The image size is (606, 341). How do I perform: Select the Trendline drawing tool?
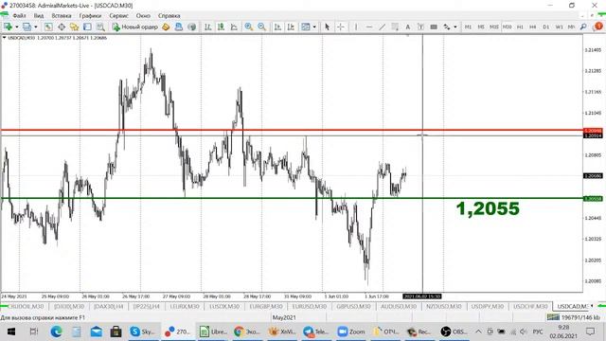coord(382,27)
